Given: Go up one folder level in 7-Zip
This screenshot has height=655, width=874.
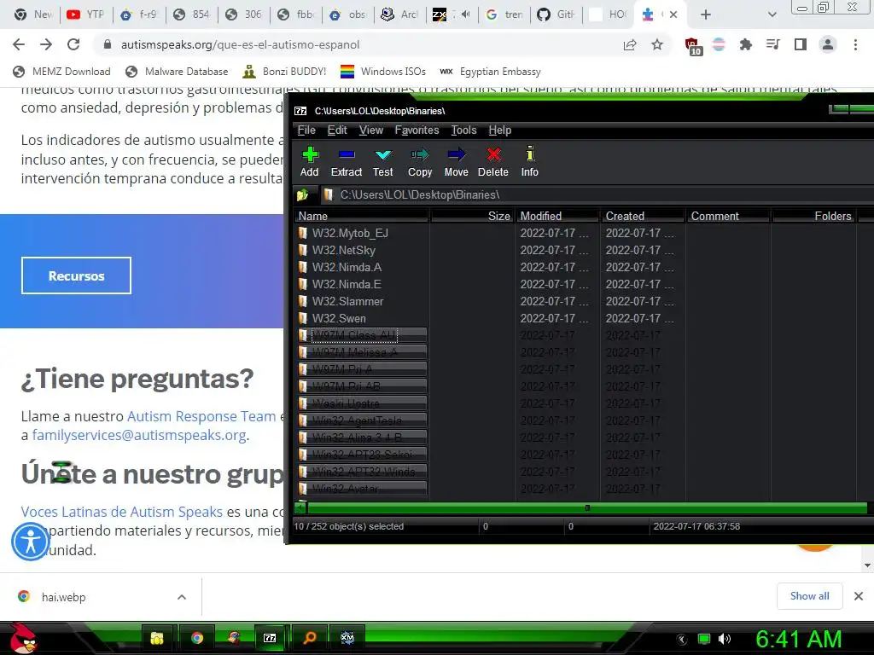Looking at the screenshot, I should click(x=303, y=195).
